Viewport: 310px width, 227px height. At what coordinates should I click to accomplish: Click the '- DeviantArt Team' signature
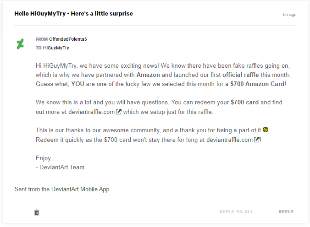(x=60, y=167)
